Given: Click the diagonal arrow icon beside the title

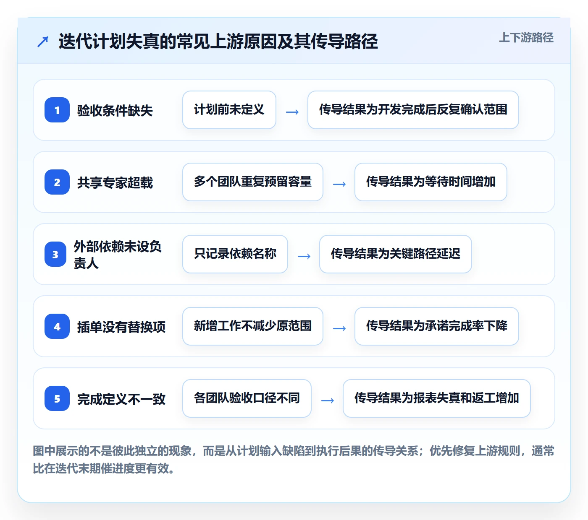Looking at the screenshot, I should coord(43,42).
